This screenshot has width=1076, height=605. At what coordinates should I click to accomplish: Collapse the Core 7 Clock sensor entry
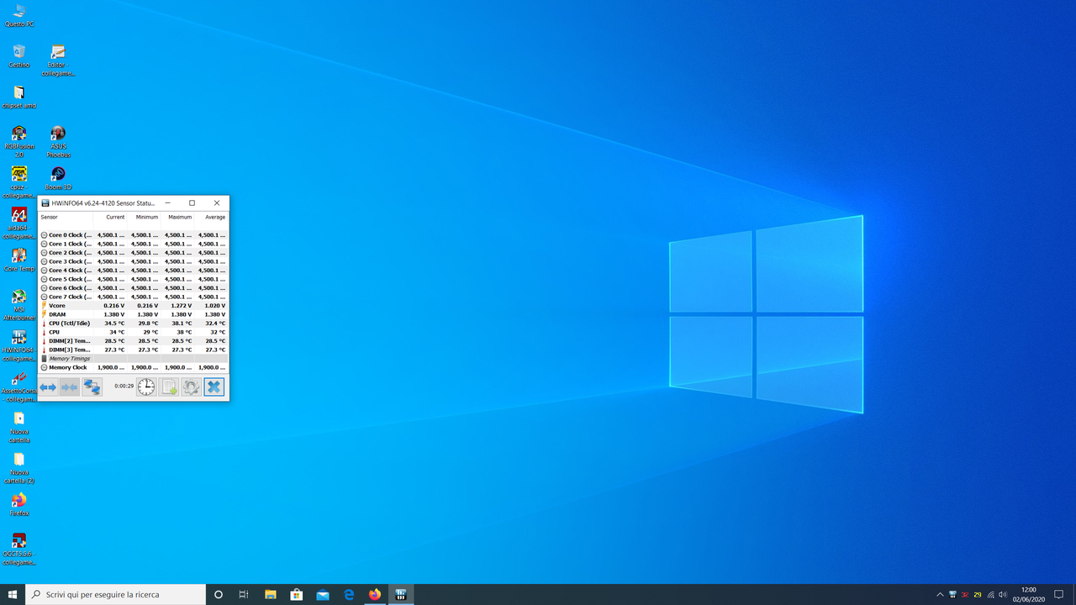click(44, 297)
